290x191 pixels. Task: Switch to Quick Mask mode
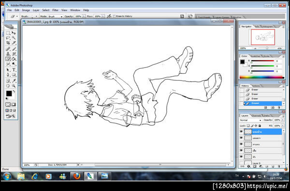pyautogui.click(x=14, y=105)
